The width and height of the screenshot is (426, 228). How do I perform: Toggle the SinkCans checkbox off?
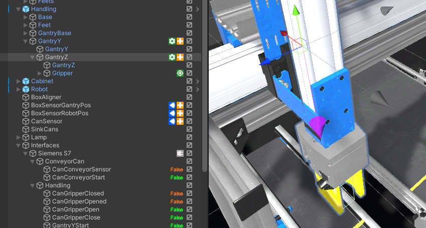click(189, 129)
